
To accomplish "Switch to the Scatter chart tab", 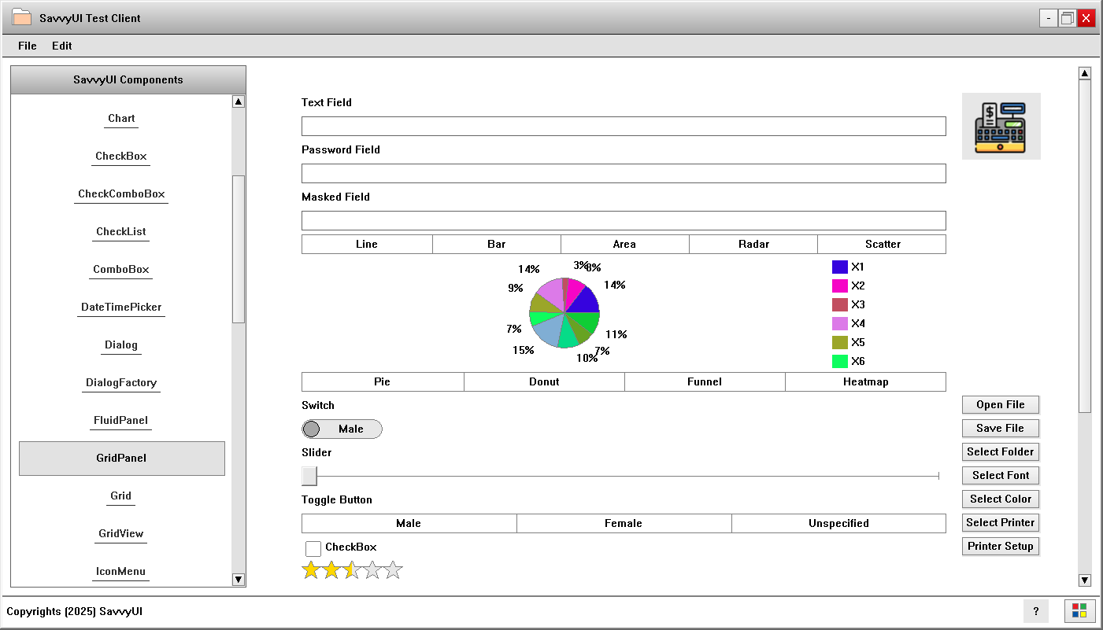I will (x=881, y=244).
